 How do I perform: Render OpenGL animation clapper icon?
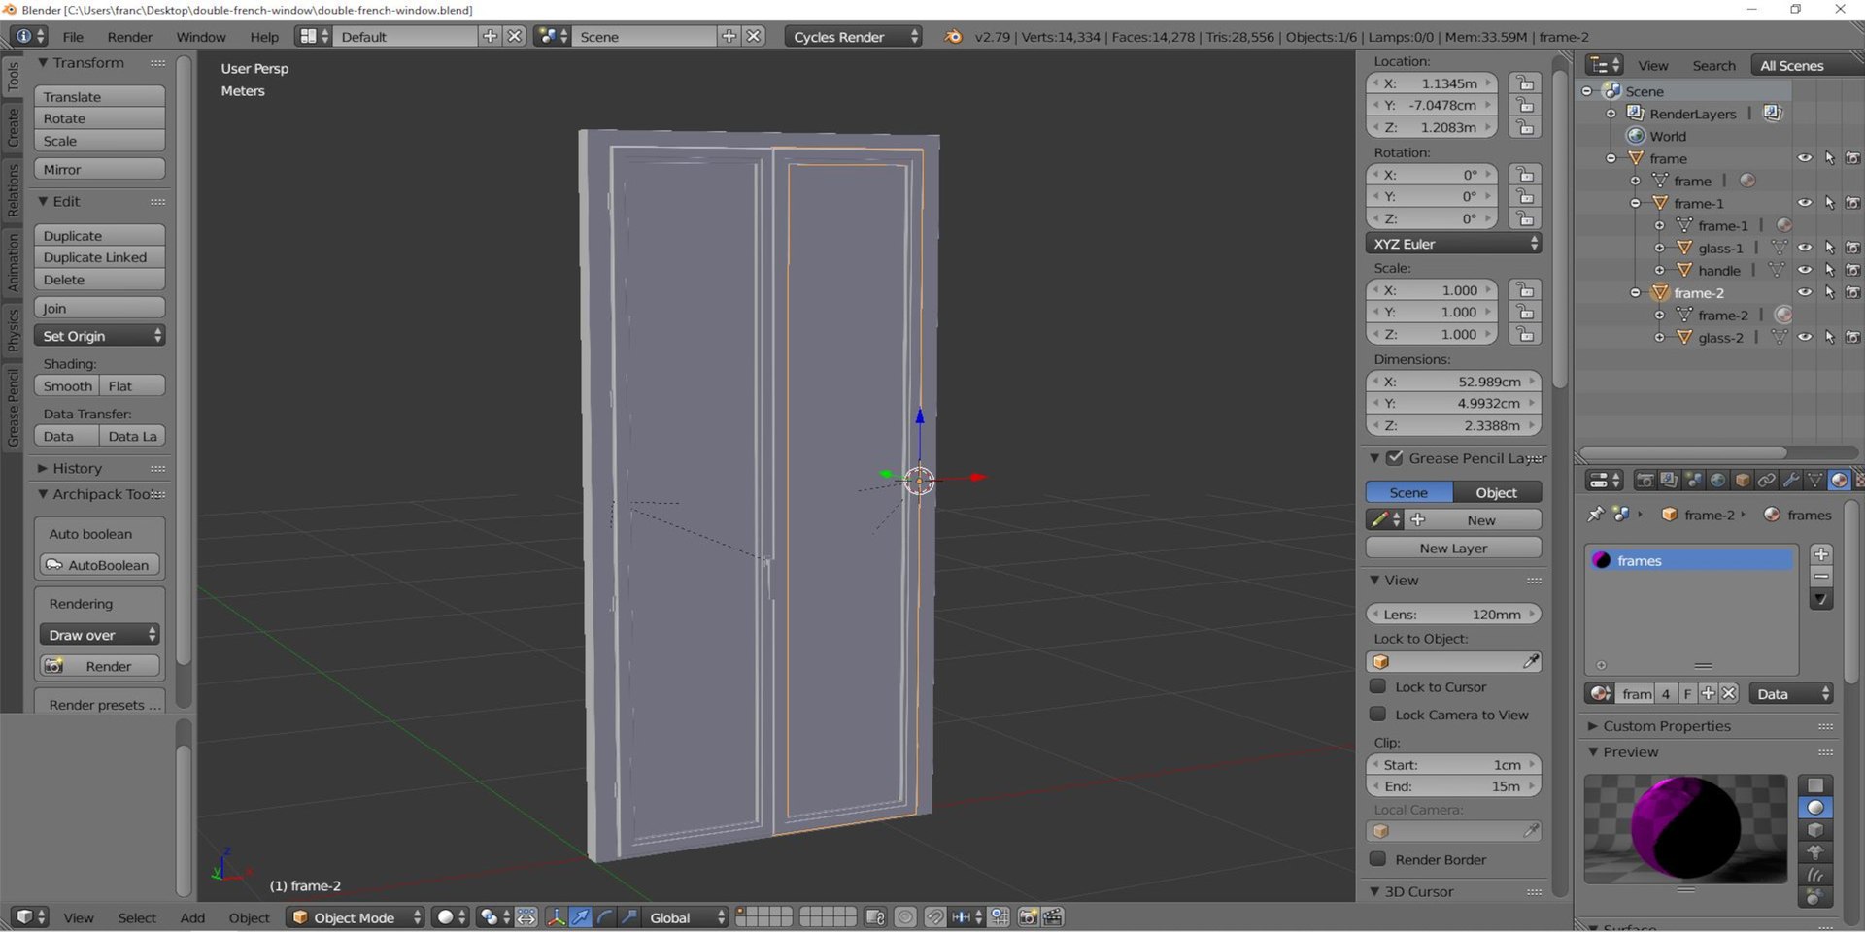coord(1052,917)
